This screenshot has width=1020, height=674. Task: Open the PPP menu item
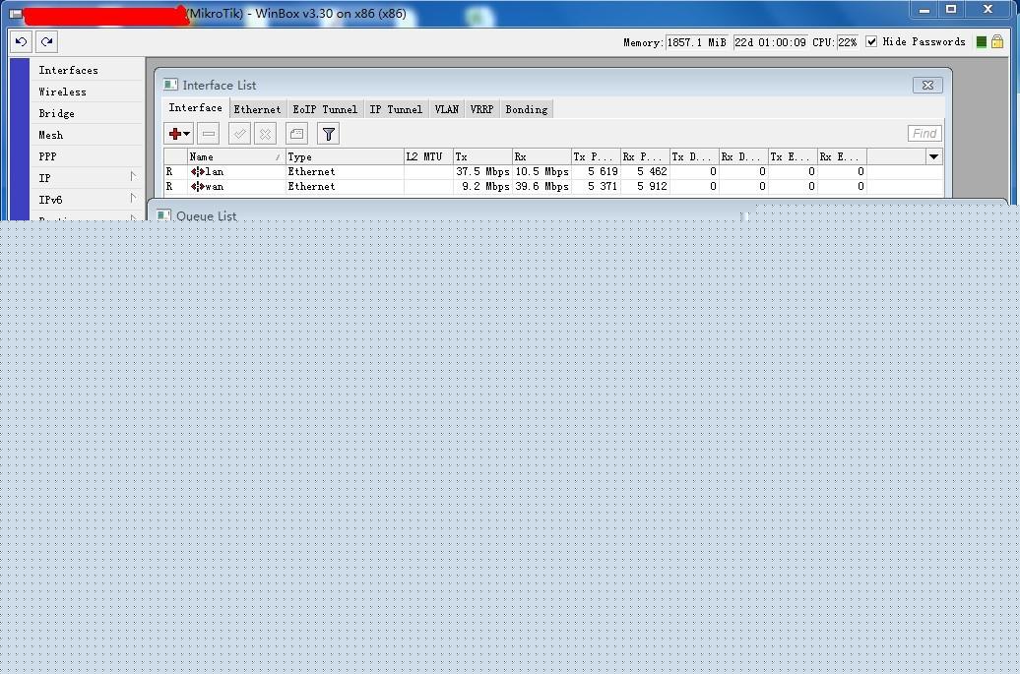click(47, 156)
